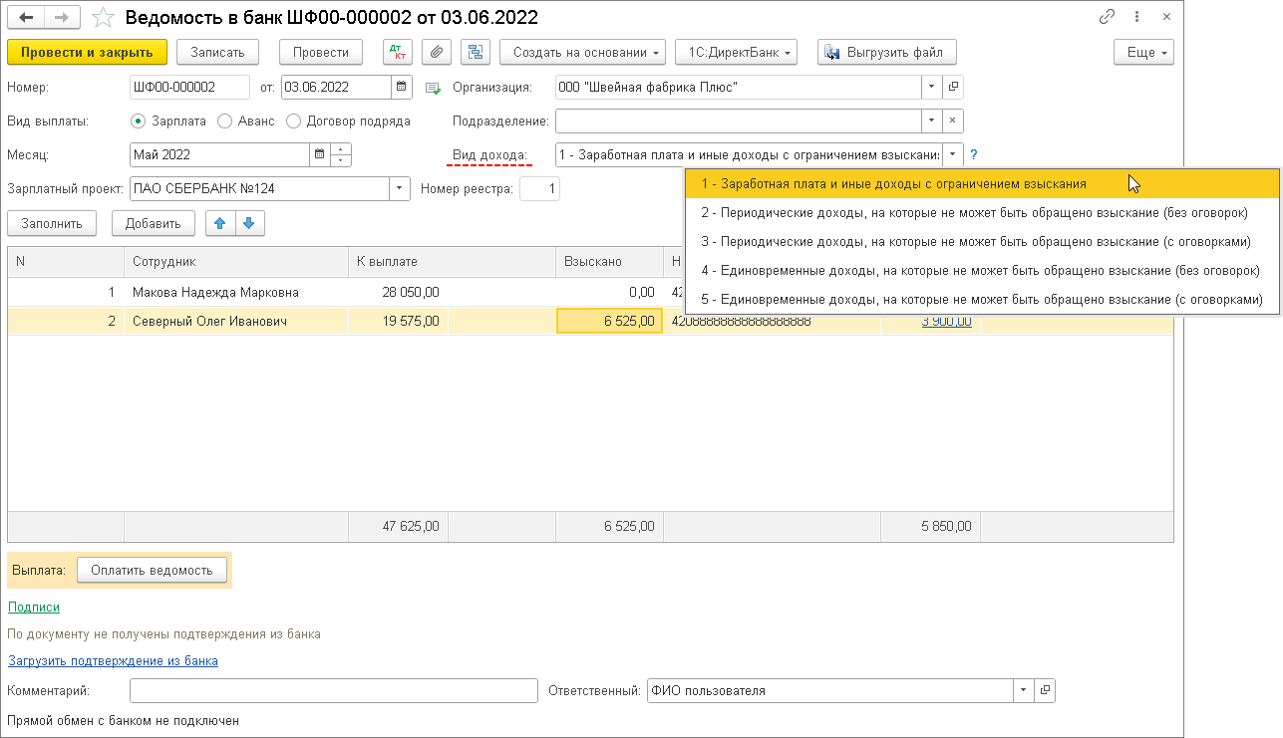1283x738 pixels.
Task: Open the Еще menu
Action: pos(1143,52)
